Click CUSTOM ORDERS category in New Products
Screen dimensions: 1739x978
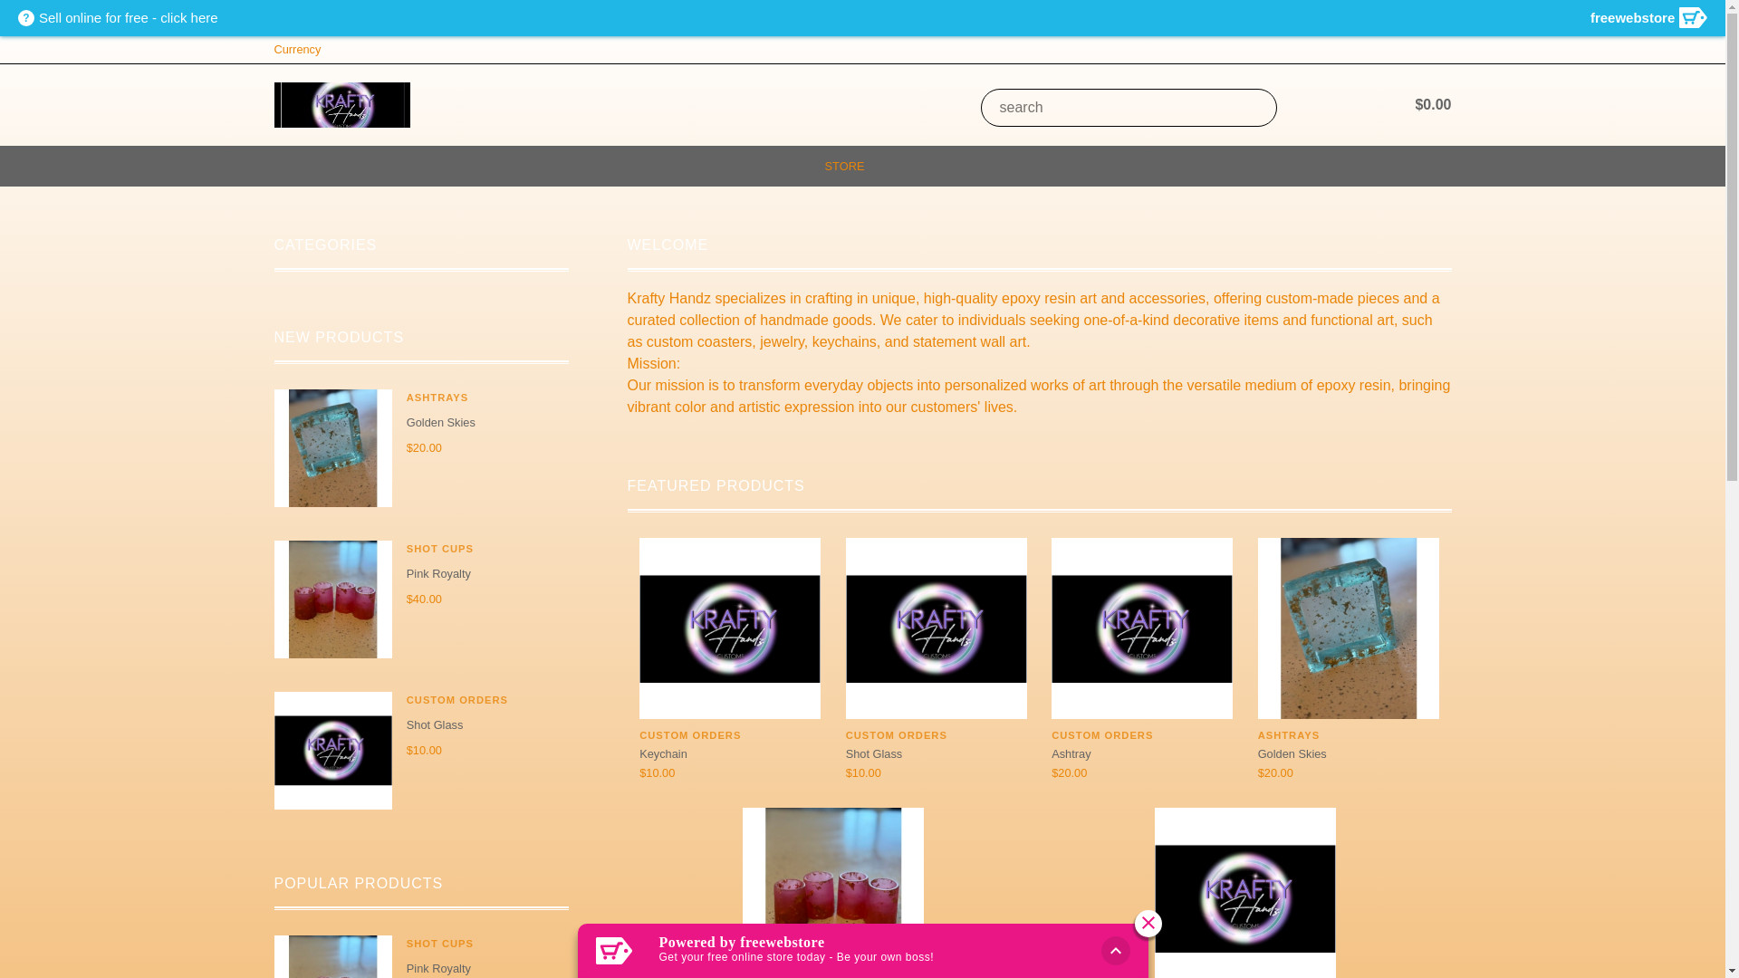(x=456, y=700)
